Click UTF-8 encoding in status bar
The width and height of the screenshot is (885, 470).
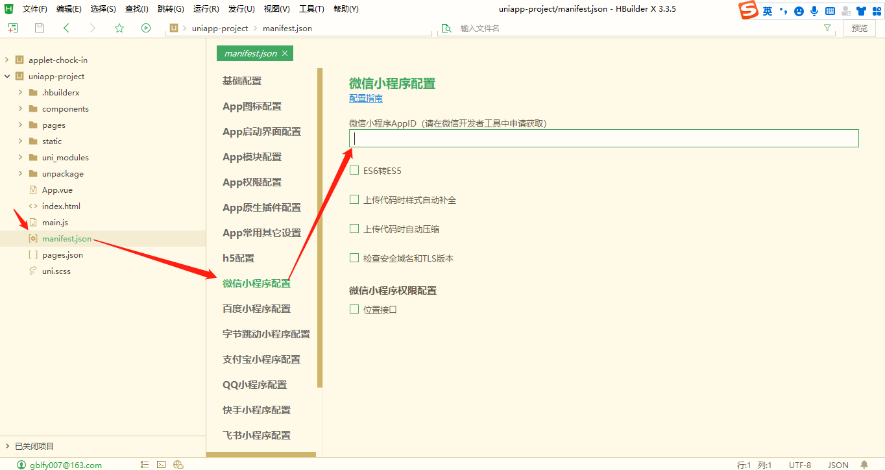tap(800, 465)
